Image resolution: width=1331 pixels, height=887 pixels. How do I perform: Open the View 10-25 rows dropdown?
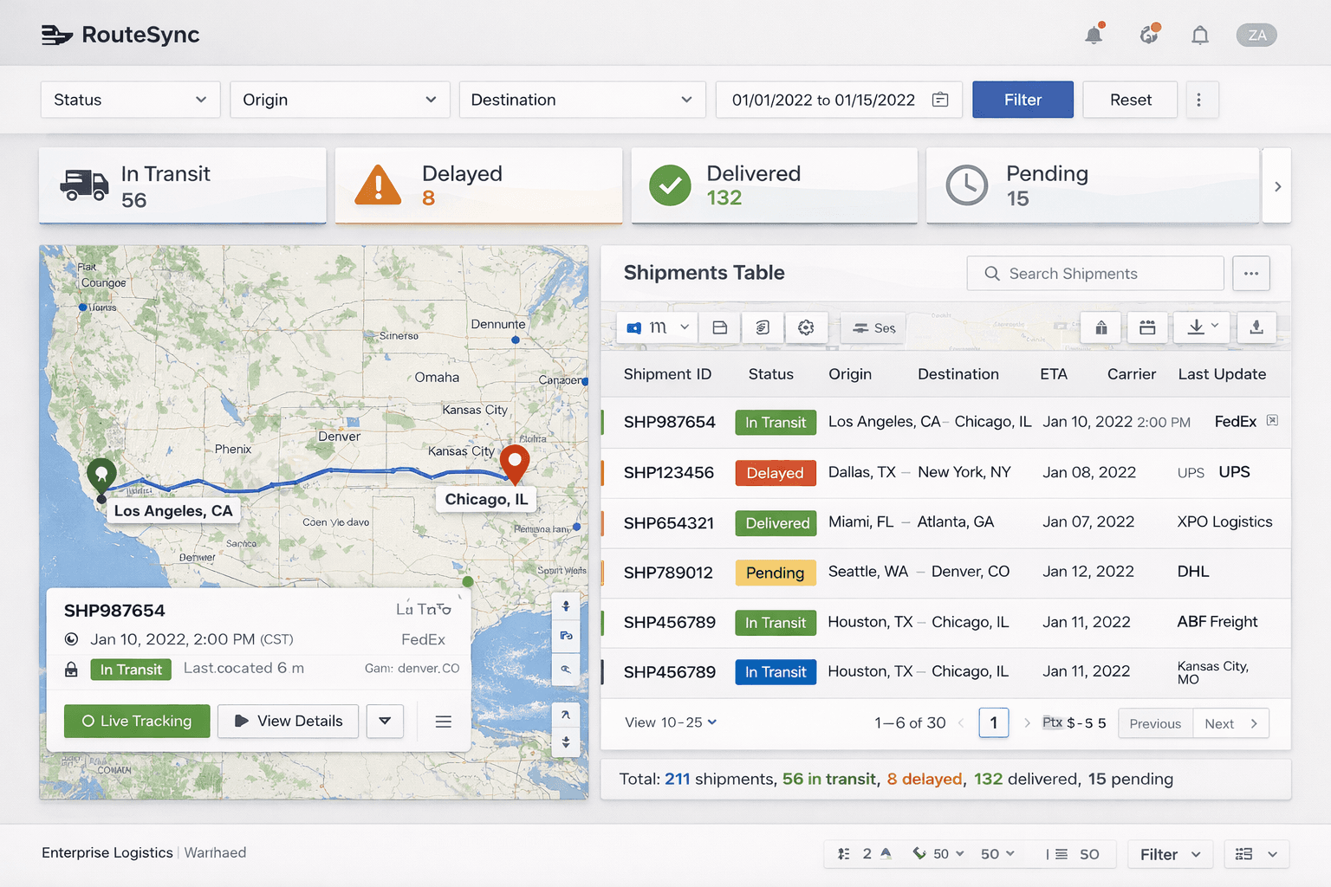(671, 722)
